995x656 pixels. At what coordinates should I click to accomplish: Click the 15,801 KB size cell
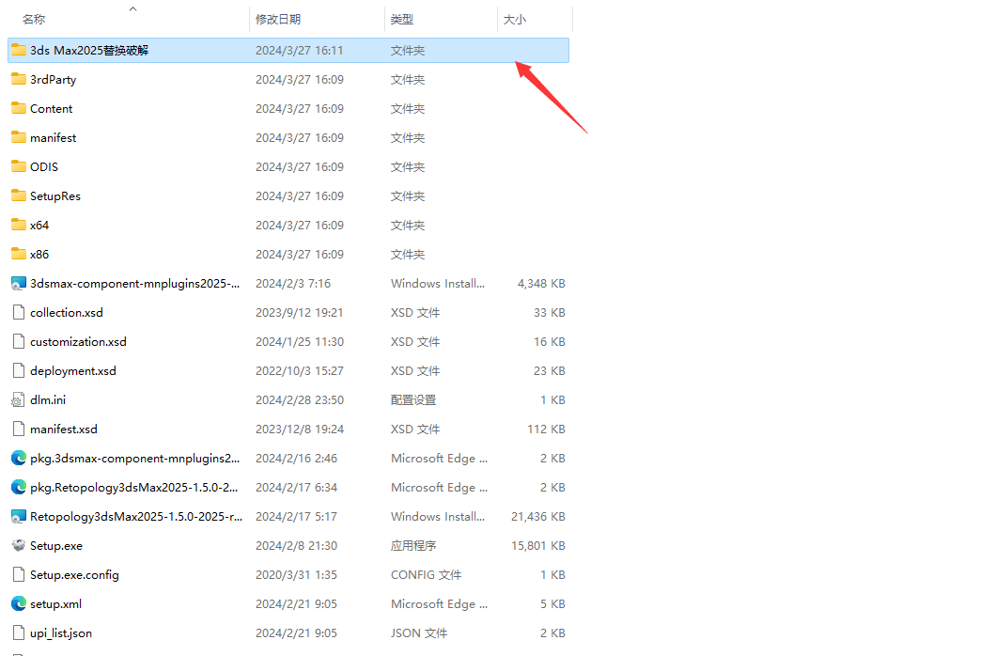click(538, 545)
